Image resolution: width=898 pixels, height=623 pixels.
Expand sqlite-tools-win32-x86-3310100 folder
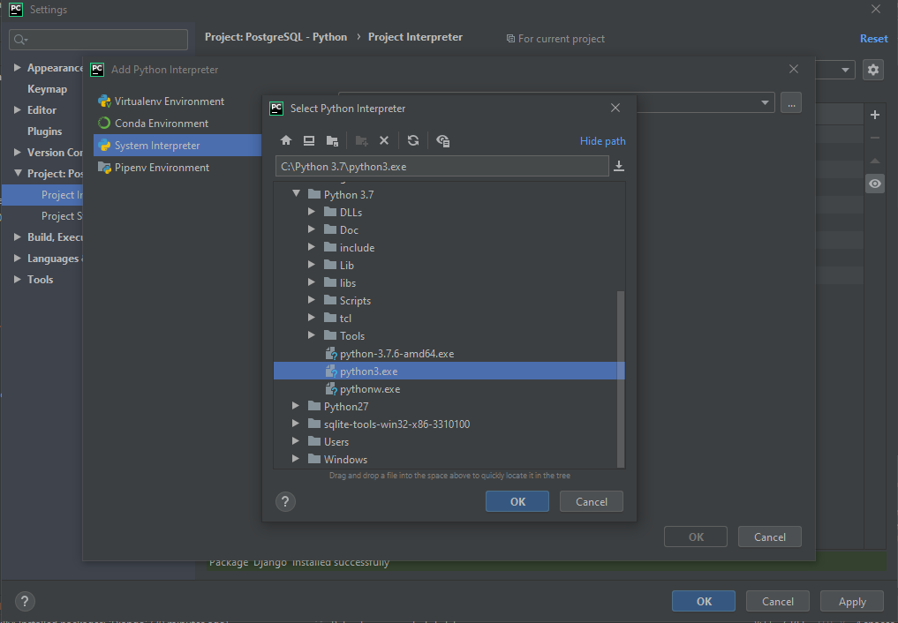pos(296,424)
